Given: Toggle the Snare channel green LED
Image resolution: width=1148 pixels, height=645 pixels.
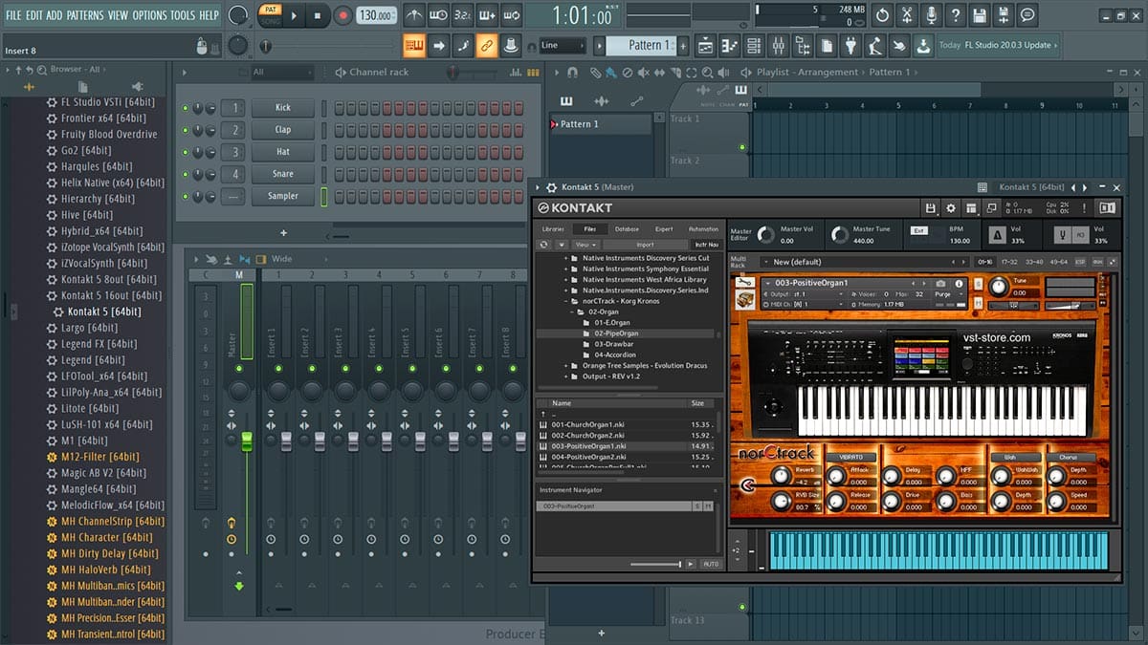Looking at the screenshot, I should 186,174.
